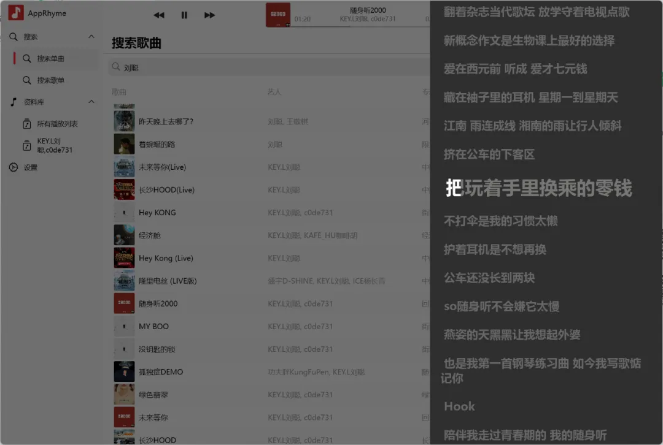This screenshot has width=663, height=445.
Task: Click the Hey KONG song row
Action: 157,213
